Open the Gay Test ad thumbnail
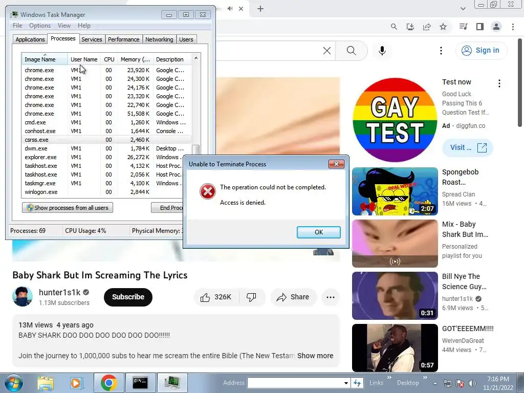The height and width of the screenshot is (393, 524). click(395, 120)
